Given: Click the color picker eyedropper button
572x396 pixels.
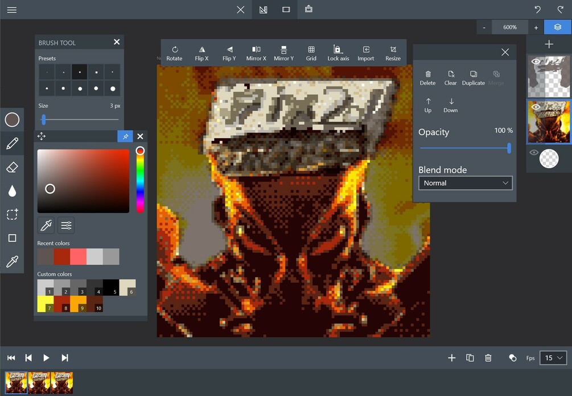Looking at the screenshot, I should (x=46, y=226).
